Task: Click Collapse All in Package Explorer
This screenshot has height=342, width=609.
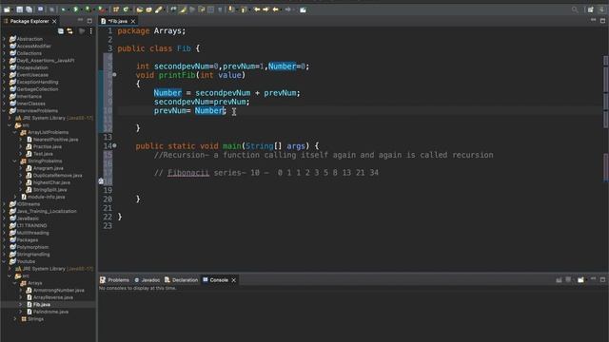Action: coord(61,31)
